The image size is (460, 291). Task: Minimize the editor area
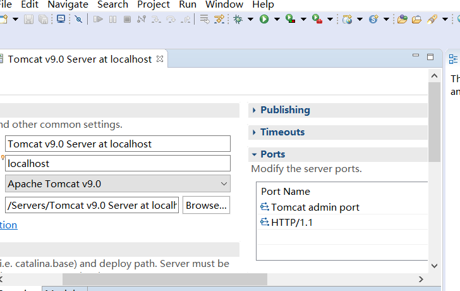point(416,55)
